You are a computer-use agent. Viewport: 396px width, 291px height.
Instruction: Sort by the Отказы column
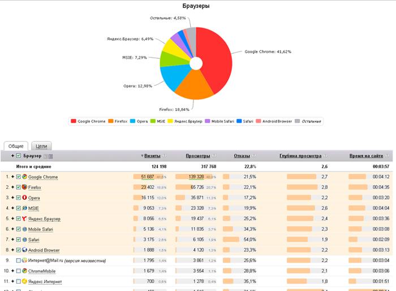point(242,156)
